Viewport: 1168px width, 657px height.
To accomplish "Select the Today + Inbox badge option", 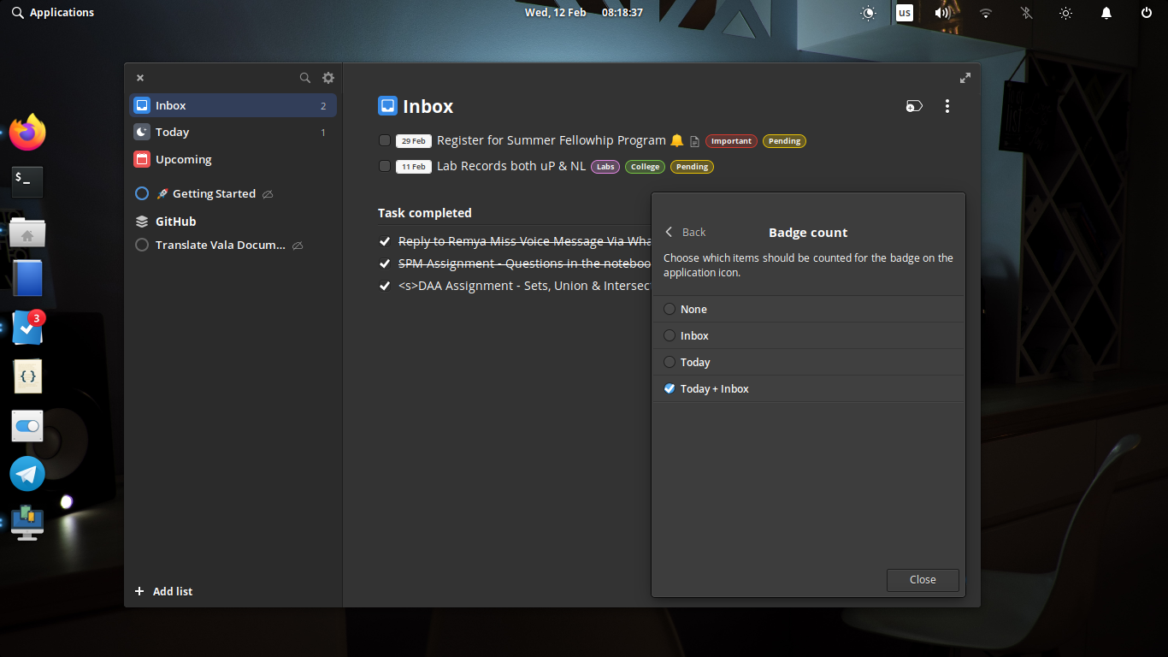I will 808,388.
